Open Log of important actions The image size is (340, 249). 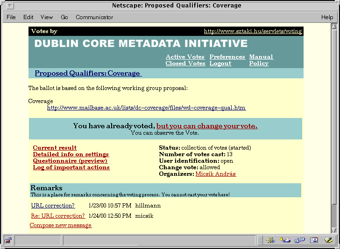click(71, 167)
